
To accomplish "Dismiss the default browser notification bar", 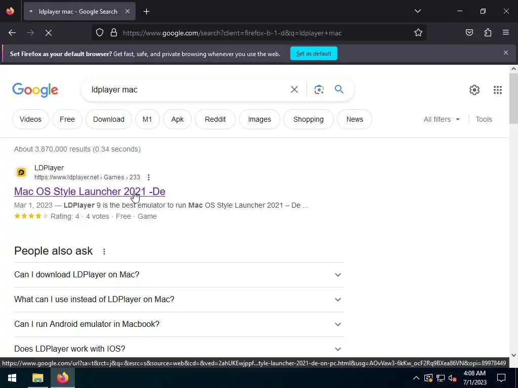I will (506, 53).
